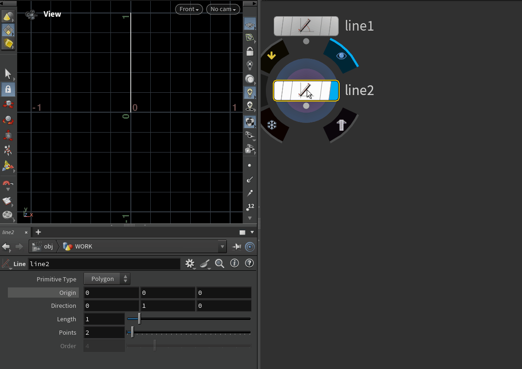
Task: Select the Objects selection mode icon
Action: (8, 17)
